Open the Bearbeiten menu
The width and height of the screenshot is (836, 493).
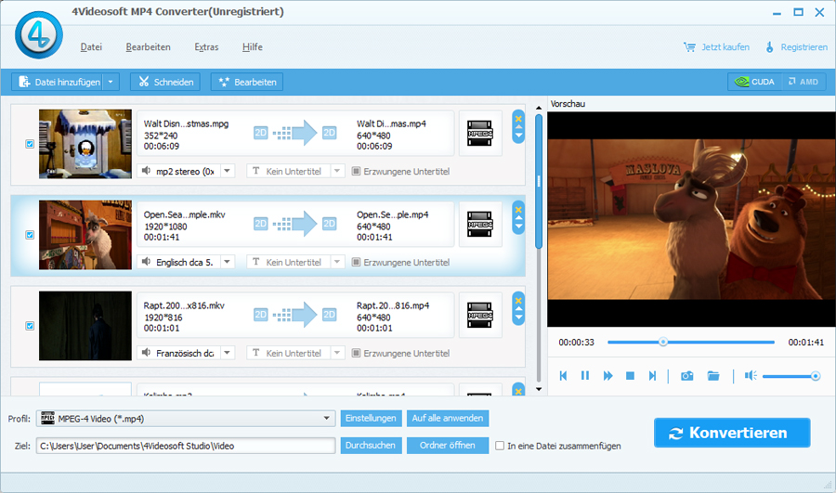point(148,47)
